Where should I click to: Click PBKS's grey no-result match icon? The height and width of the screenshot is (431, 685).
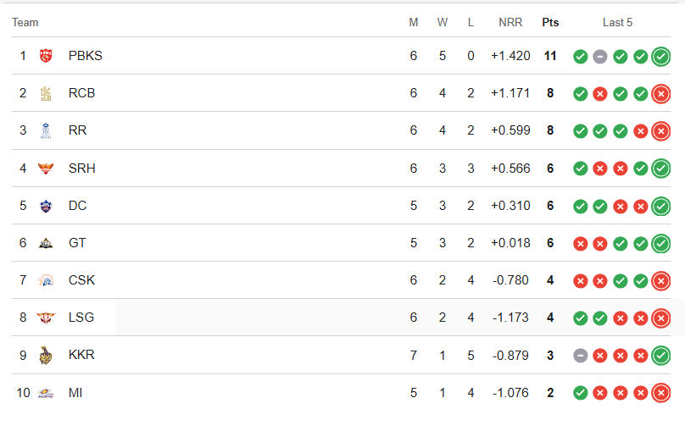[x=600, y=57]
